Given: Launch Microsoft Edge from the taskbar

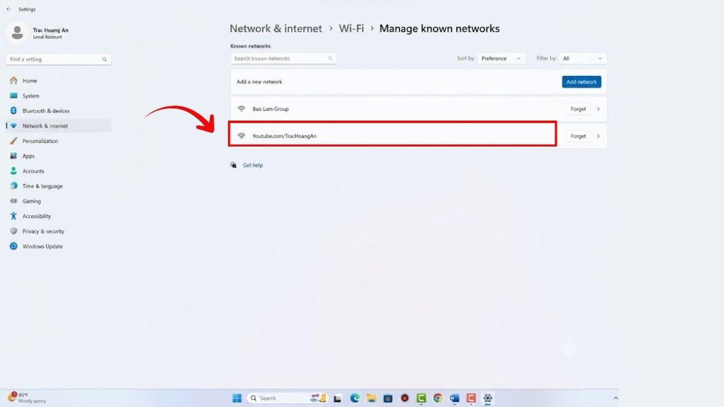Looking at the screenshot, I should (x=355, y=398).
